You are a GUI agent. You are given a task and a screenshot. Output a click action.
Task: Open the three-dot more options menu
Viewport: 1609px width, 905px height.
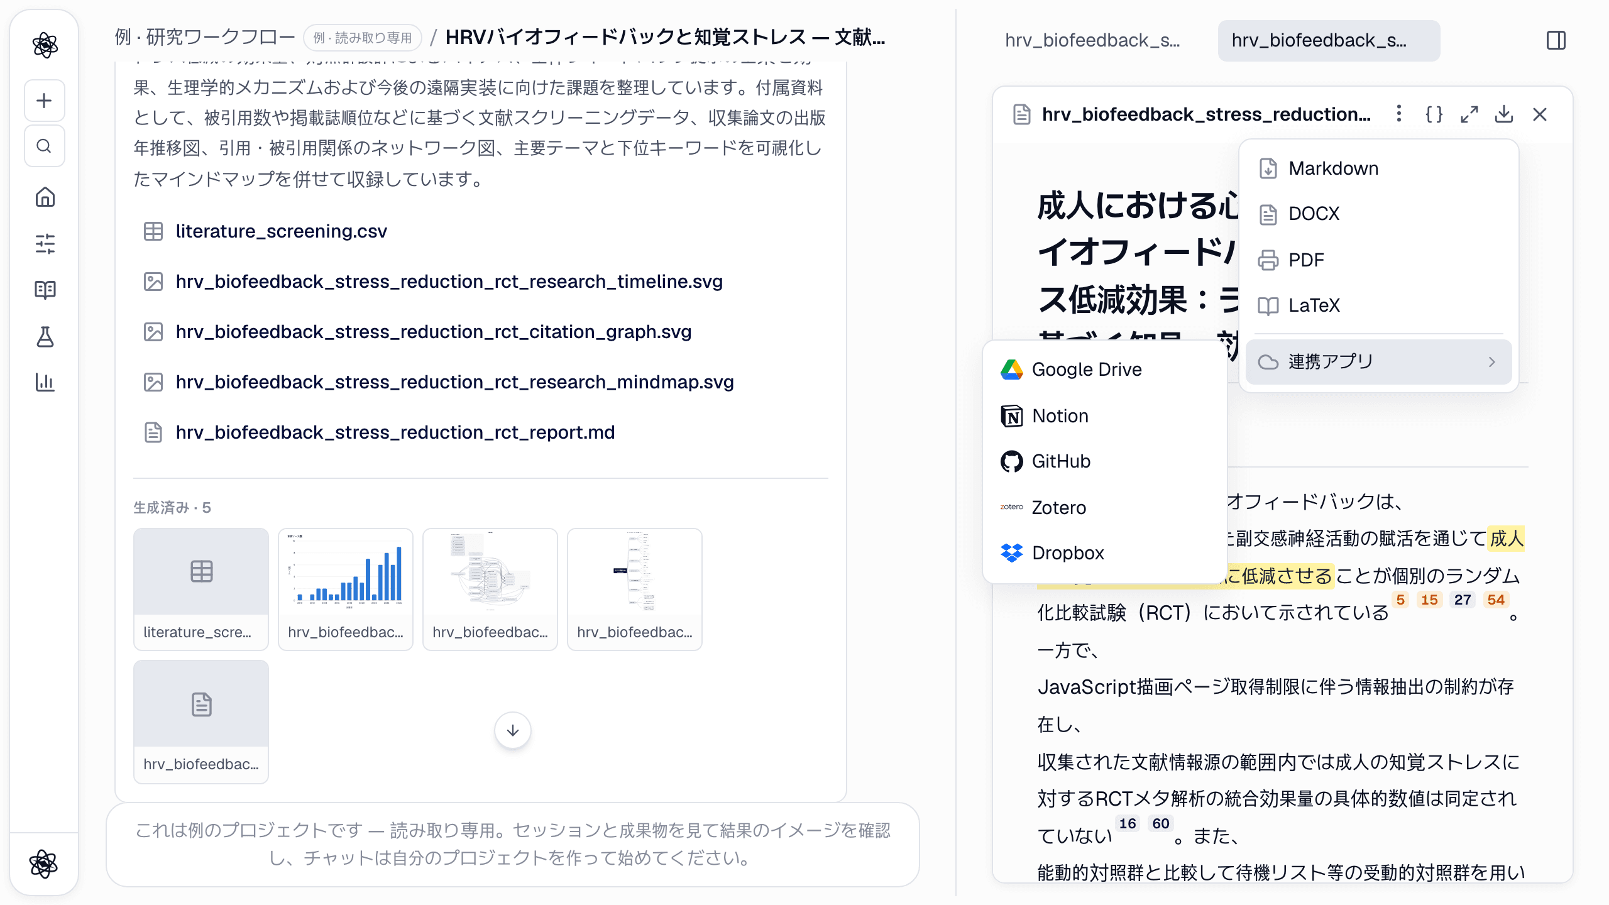pyautogui.click(x=1398, y=114)
